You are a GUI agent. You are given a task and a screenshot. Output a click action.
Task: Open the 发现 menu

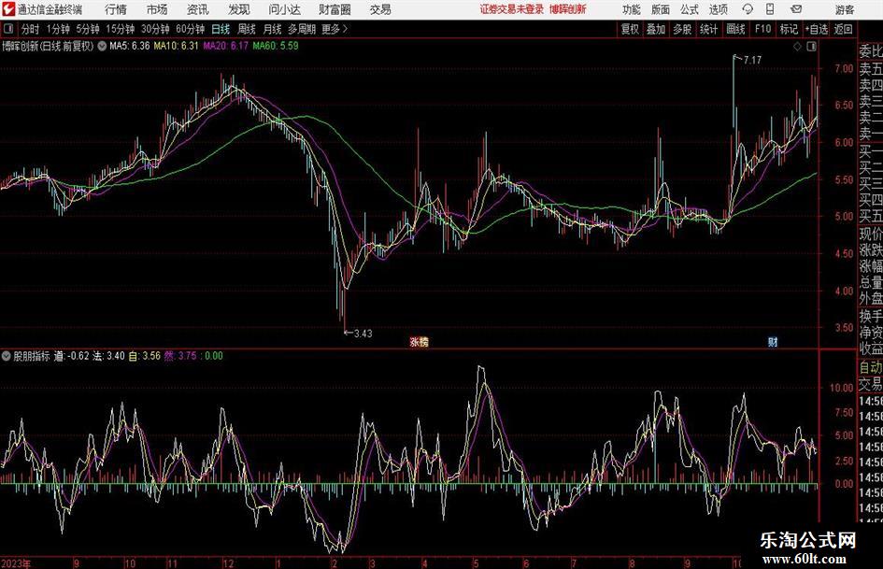tap(239, 9)
